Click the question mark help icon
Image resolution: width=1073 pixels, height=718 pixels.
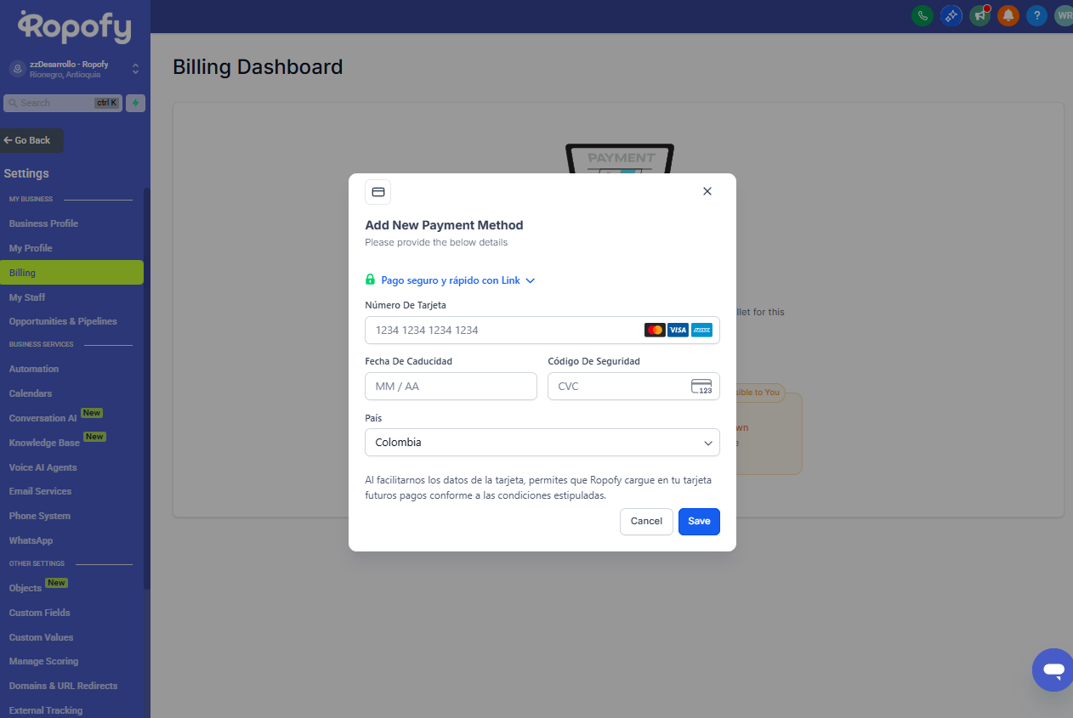point(1036,15)
